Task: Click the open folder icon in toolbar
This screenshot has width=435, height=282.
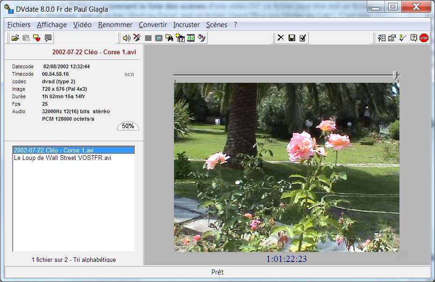Action: (15, 38)
